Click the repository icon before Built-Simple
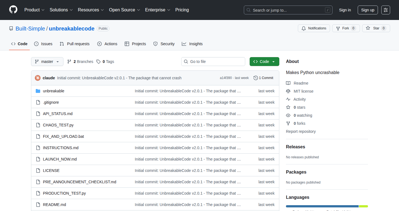 pos(11,29)
